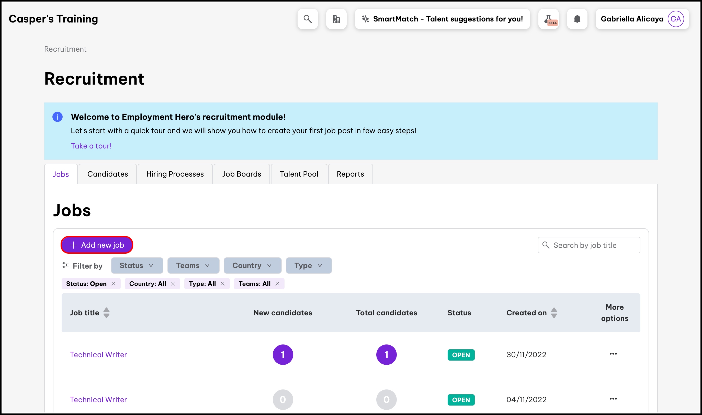Sort by Created on arrows
The image size is (702, 415).
554,313
